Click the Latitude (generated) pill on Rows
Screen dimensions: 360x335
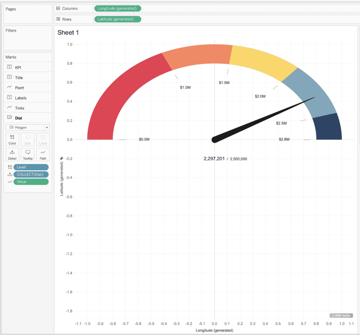click(118, 19)
